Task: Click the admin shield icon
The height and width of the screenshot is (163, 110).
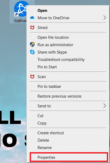Action: tap(32, 45)
